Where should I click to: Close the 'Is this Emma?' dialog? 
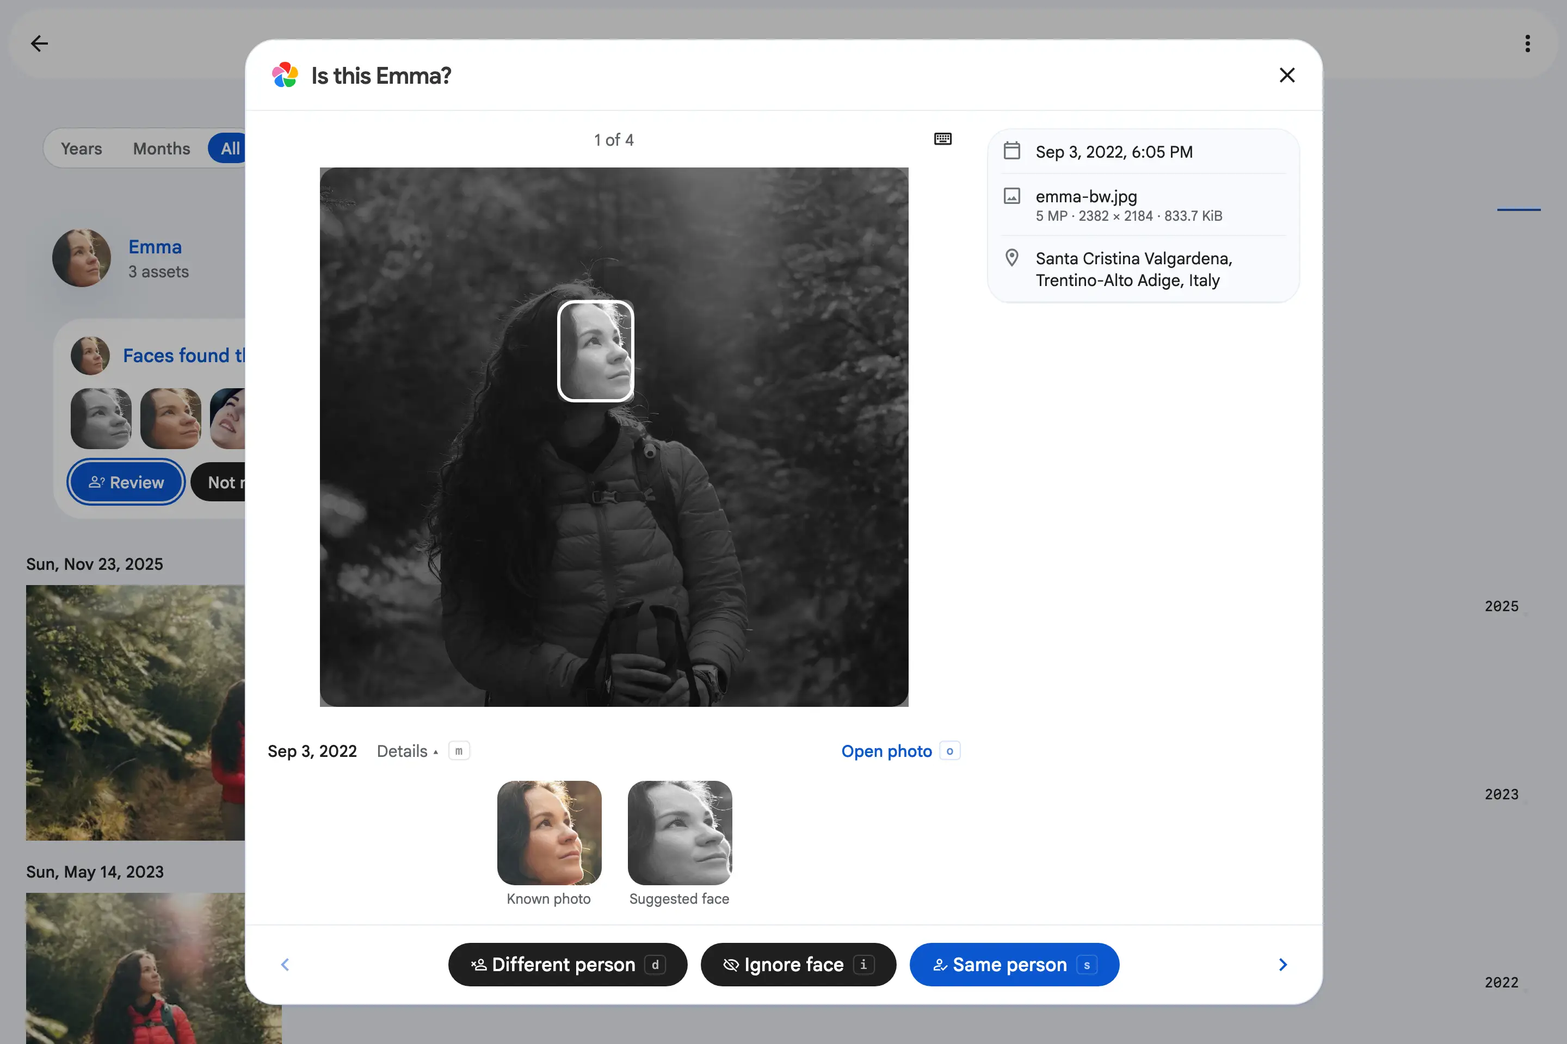pos(1286,75)
